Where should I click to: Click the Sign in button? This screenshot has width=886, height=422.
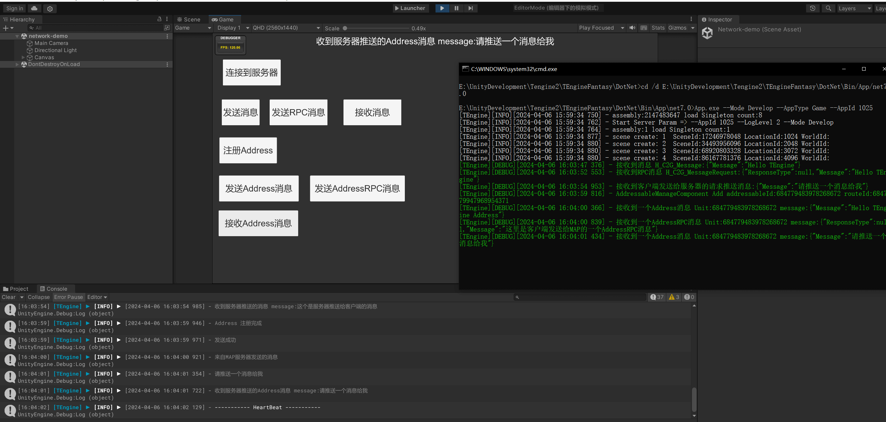pyautogui.click(x=15, y=8)
